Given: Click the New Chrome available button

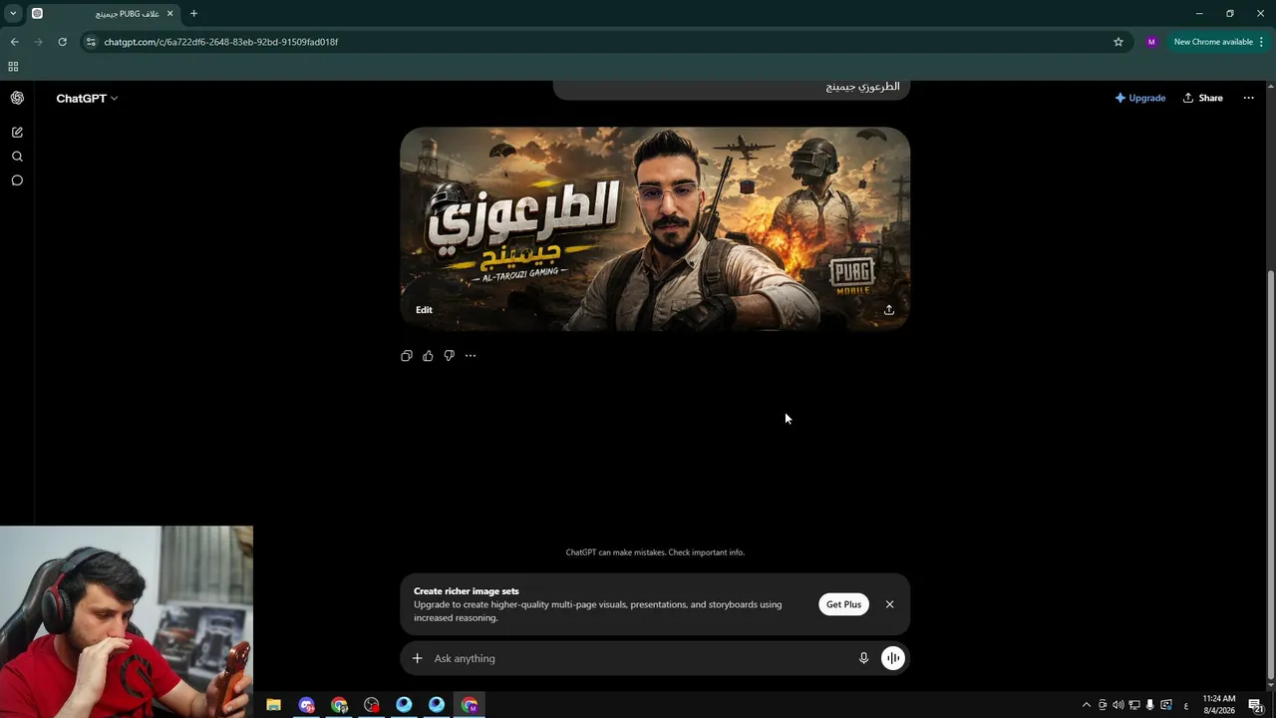Looking at the screenshot, I should (x=1213, y=42).
